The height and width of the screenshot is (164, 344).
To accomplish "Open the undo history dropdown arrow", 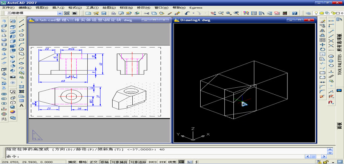I will tap(194, 13).
